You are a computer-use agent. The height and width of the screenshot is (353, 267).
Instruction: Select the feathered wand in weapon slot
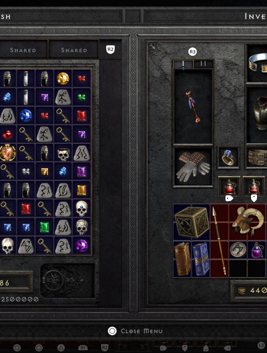193,107
